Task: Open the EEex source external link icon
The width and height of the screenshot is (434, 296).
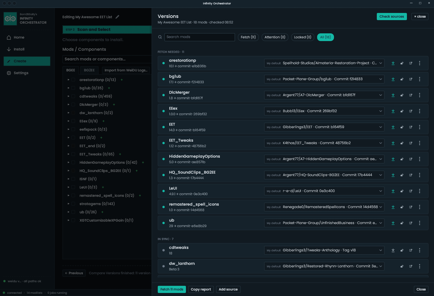Action: click(x=411, y=111)
